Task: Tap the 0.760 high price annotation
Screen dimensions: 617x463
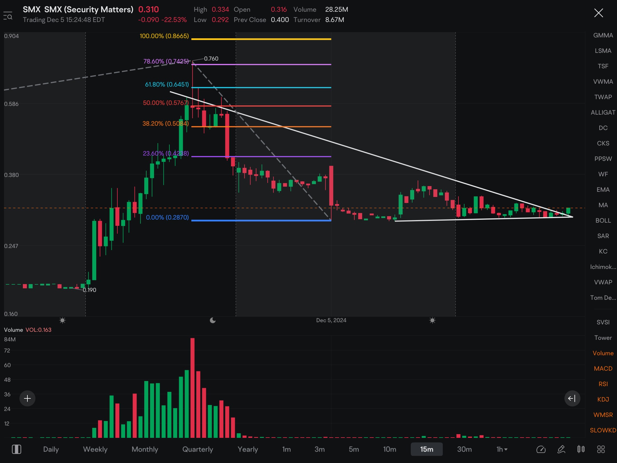Action: click(x=211, y=59)
